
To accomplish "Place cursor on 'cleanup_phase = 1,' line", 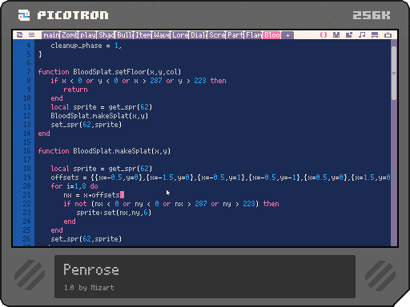I will coord(86,46).
